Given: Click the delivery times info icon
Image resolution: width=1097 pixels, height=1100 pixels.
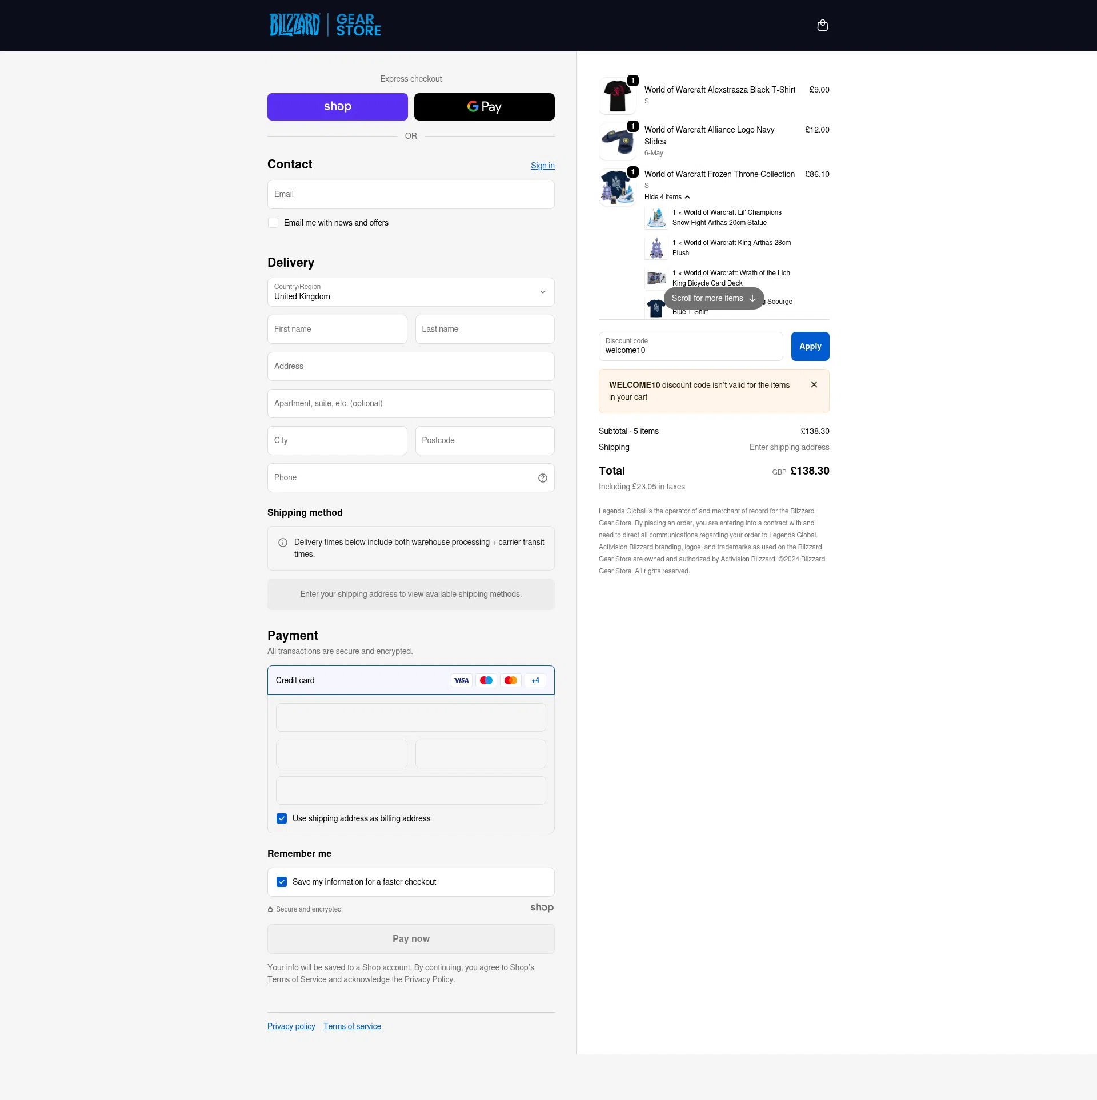Looking at the screenshot, I should coord(283,543).
